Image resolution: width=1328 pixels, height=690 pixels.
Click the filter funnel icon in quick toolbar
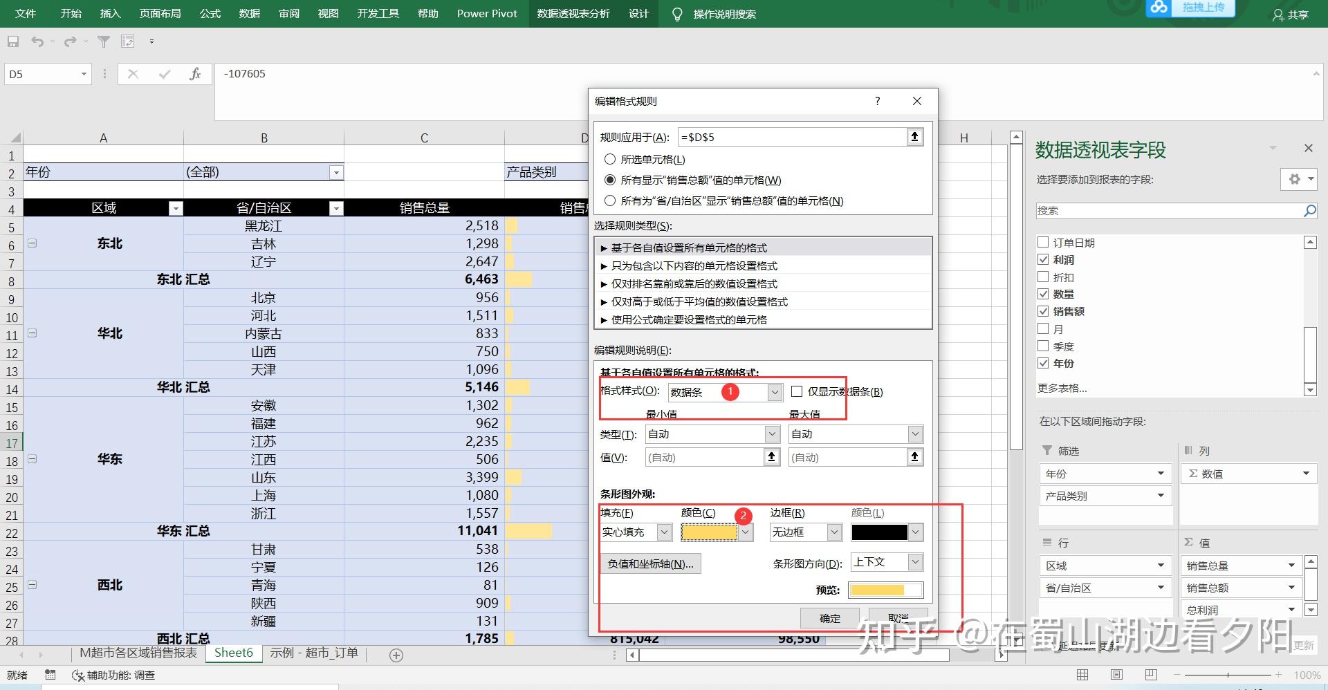(104, 41)
